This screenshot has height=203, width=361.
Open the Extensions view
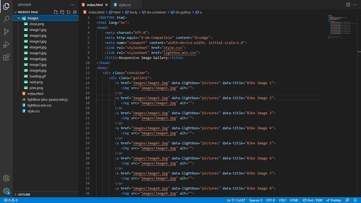[6, 57]
